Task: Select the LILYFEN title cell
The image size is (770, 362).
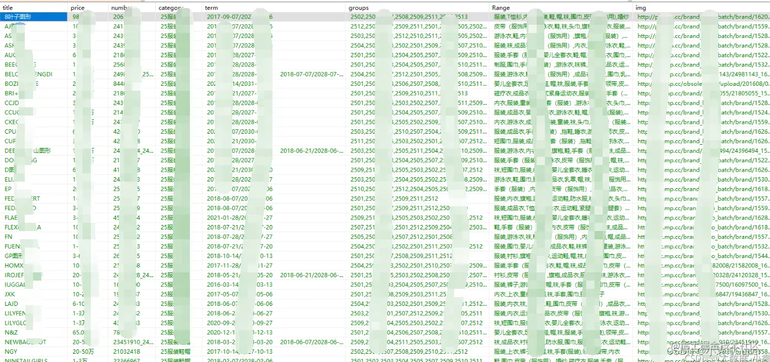Action: (35, 313)
